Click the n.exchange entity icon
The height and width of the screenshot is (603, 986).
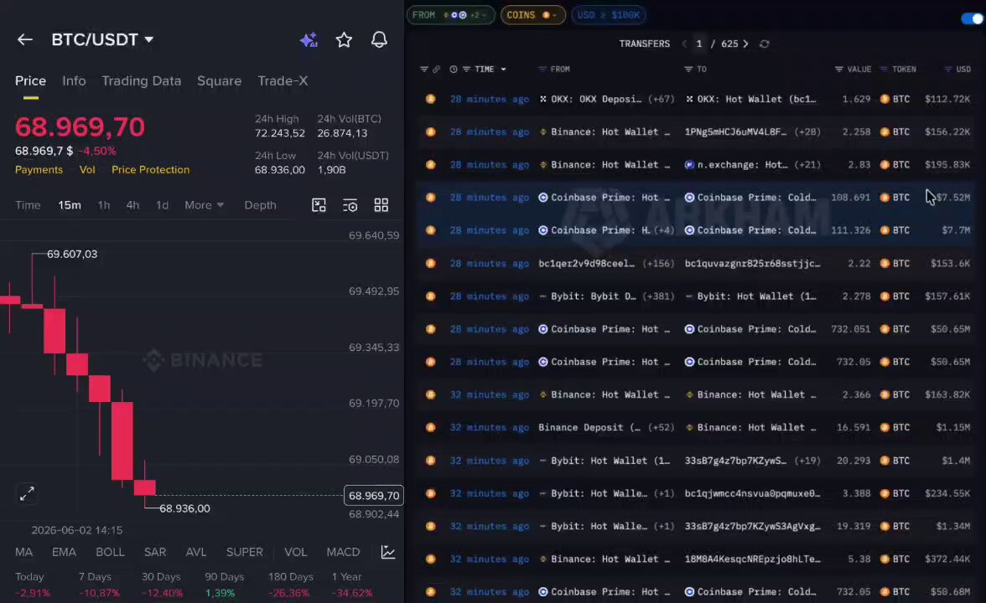click(x=690, y=164)
